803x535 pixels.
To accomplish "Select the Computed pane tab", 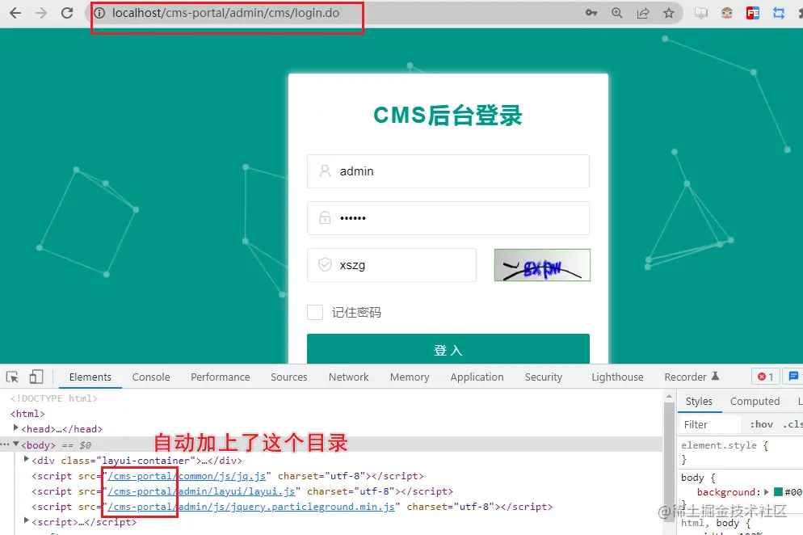I will click(x=755, y=401).
